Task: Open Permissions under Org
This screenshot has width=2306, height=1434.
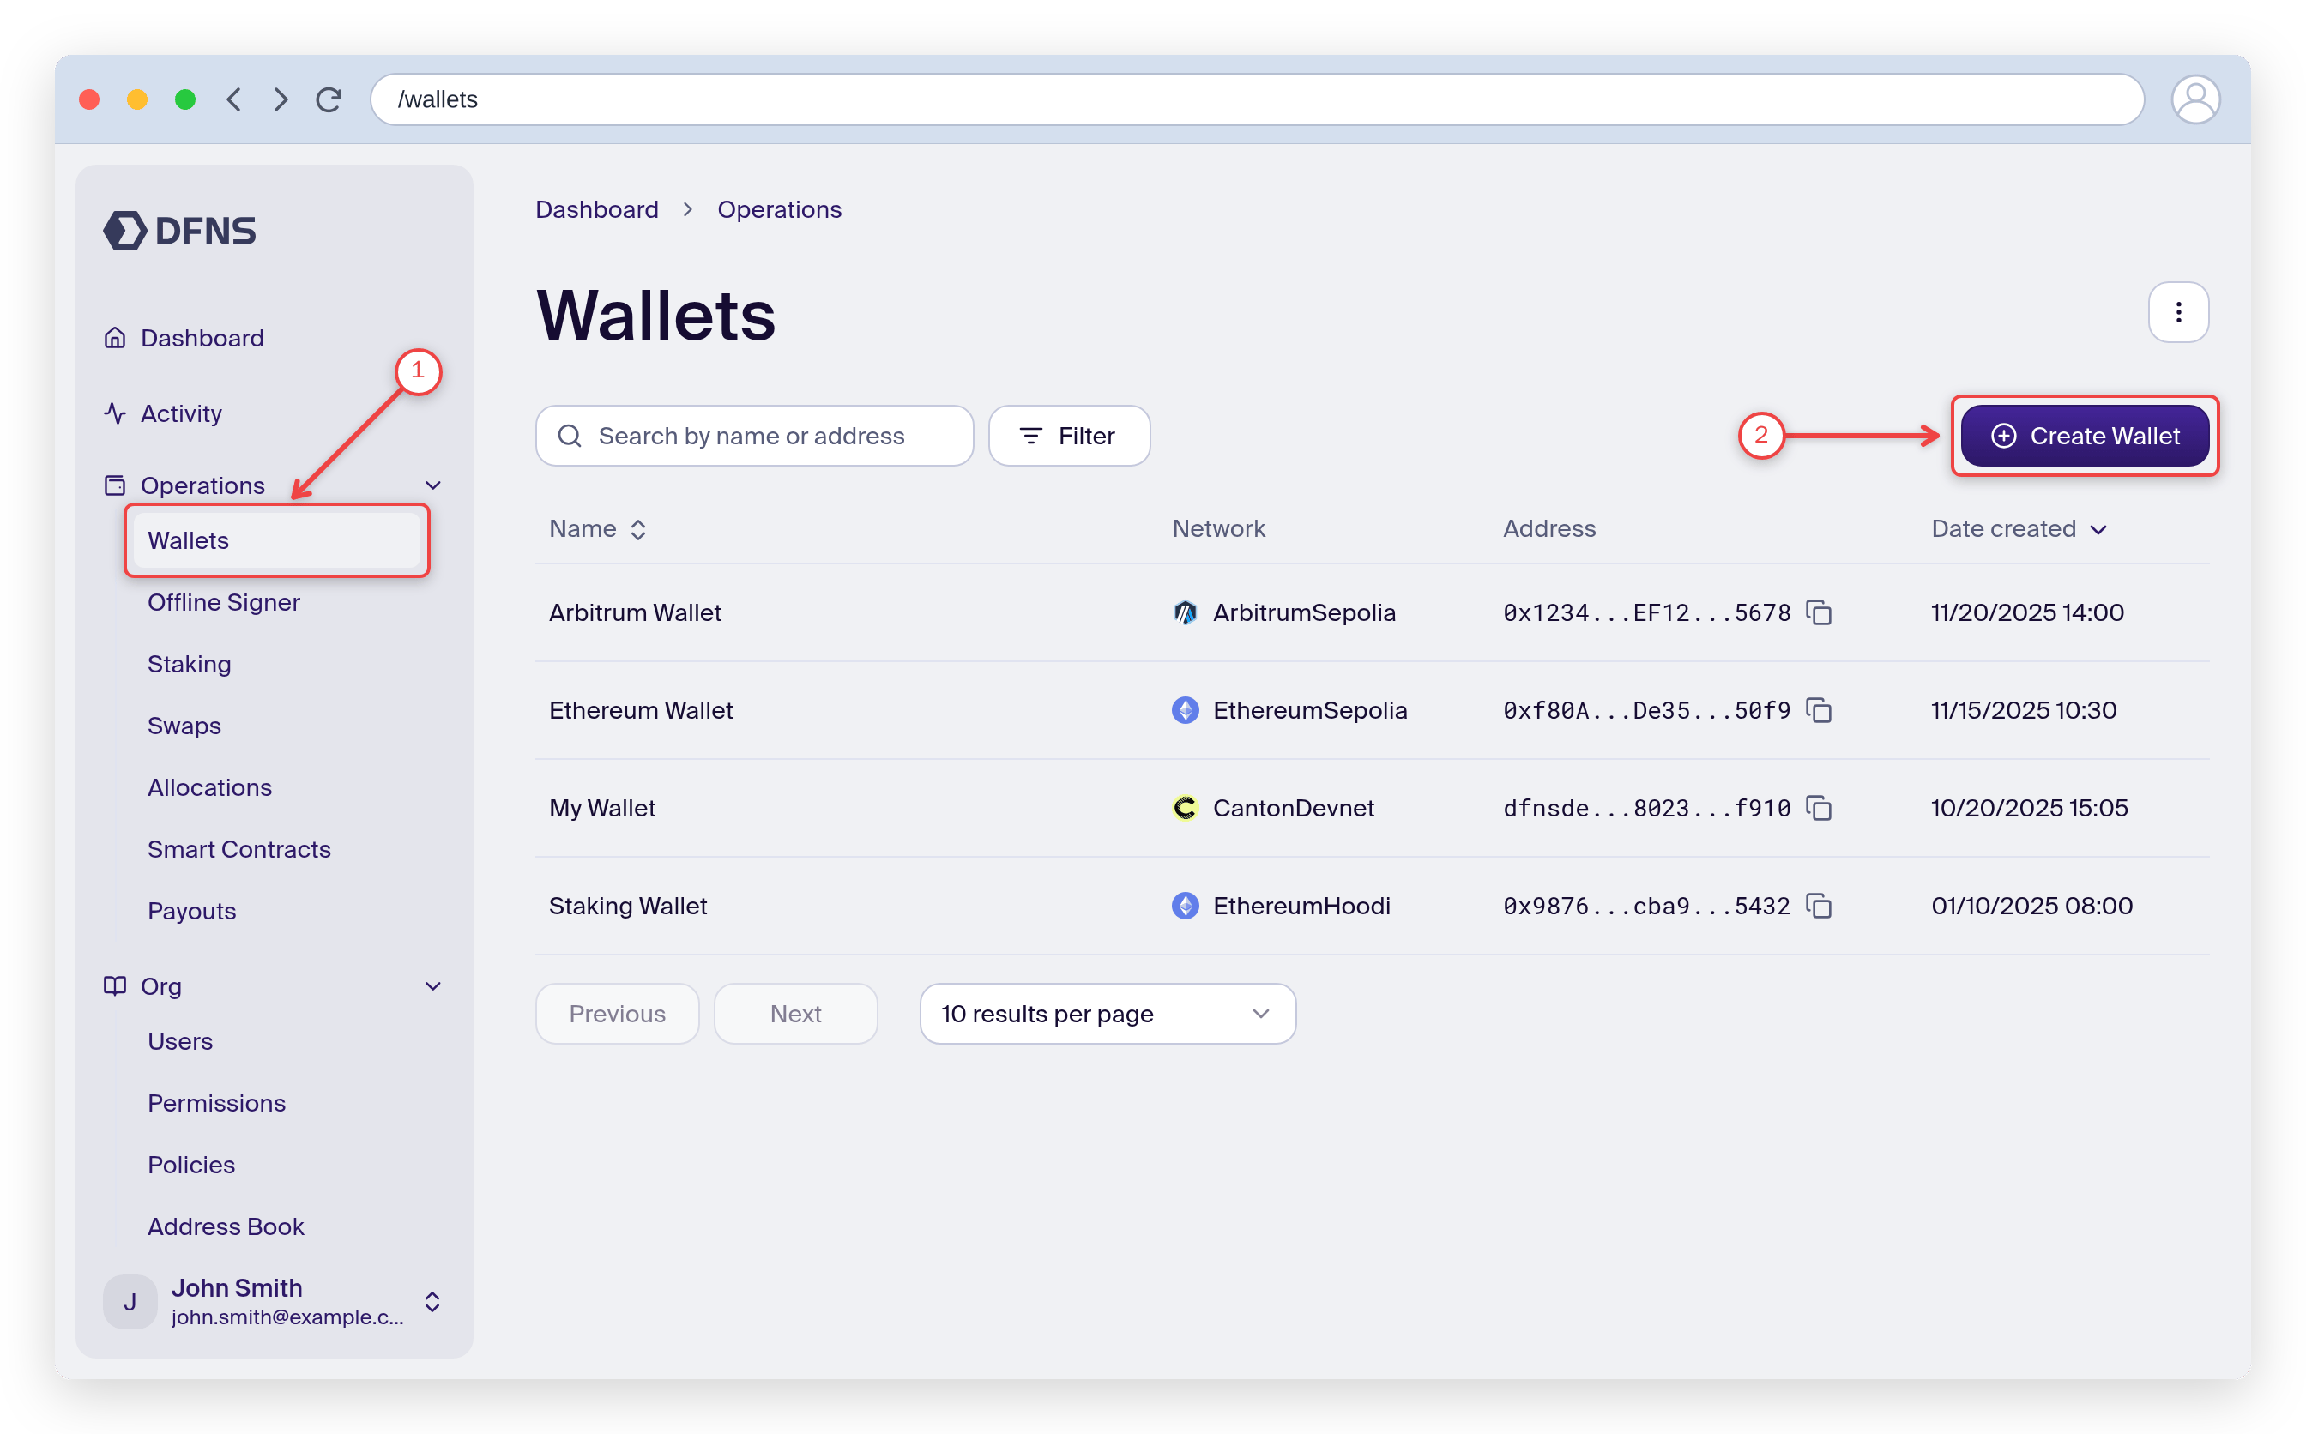Action: (x=216, y=1103)
